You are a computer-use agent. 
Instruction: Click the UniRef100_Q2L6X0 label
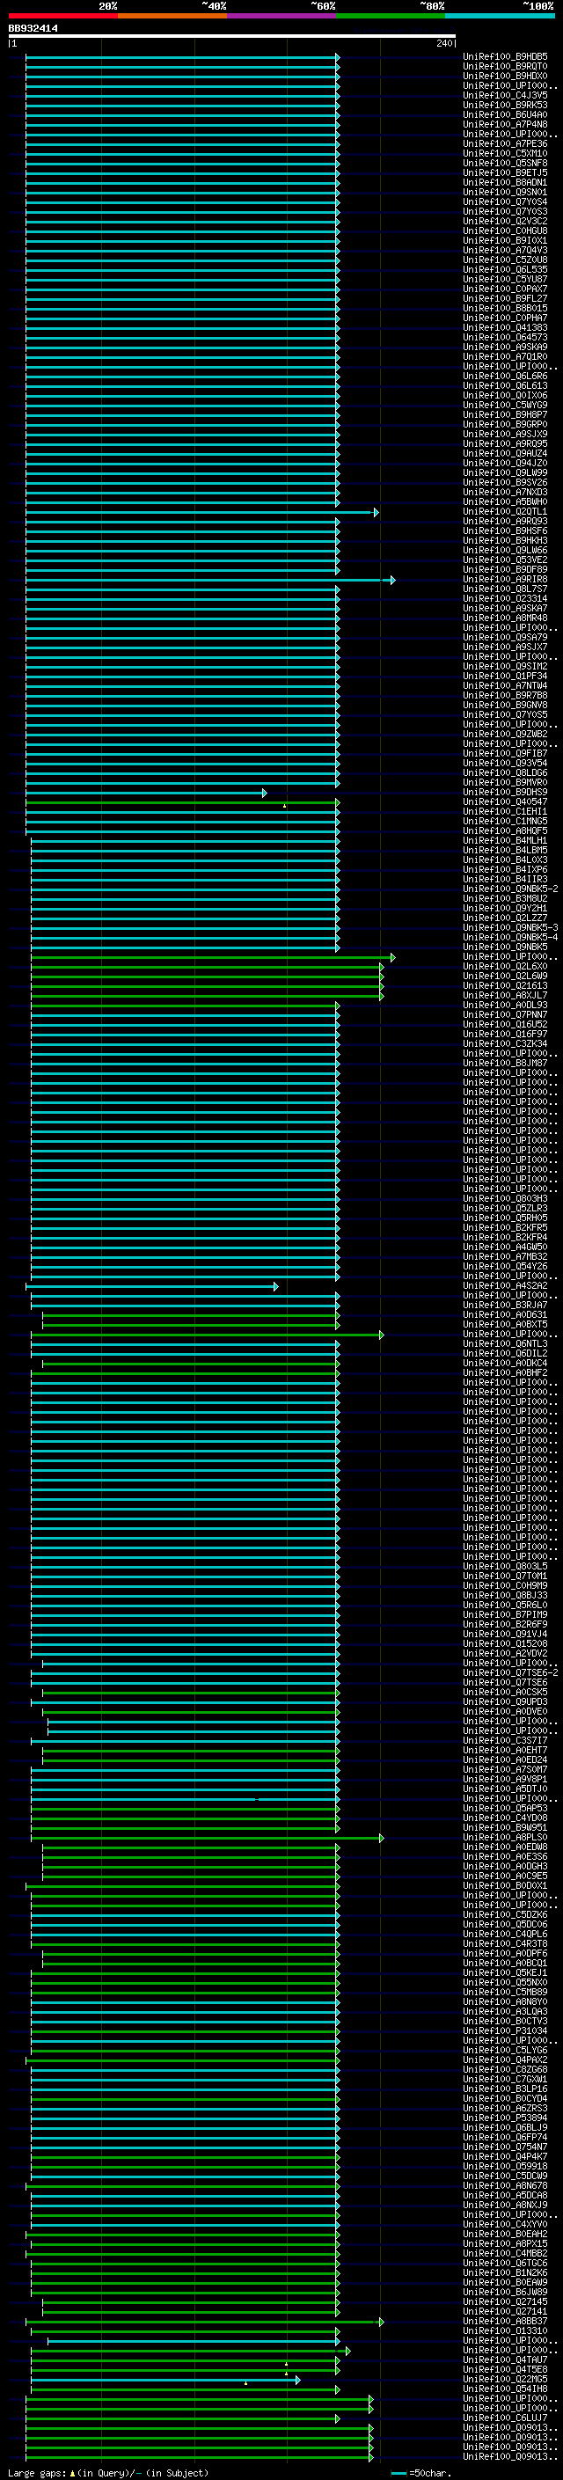click(x=505, y=966)
